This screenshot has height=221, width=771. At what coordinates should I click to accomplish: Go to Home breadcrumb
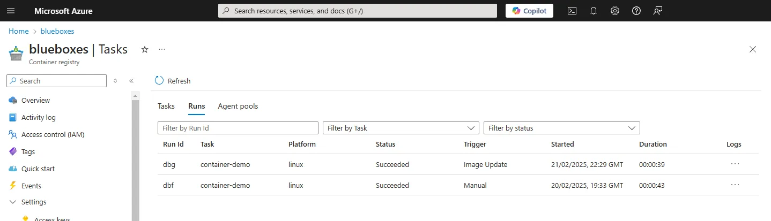(x=19, y=31)
